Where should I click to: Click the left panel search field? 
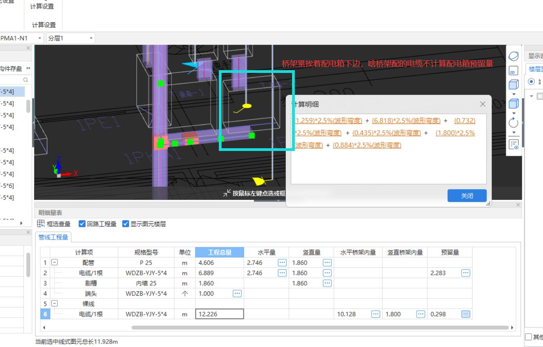tap(12, 80)
